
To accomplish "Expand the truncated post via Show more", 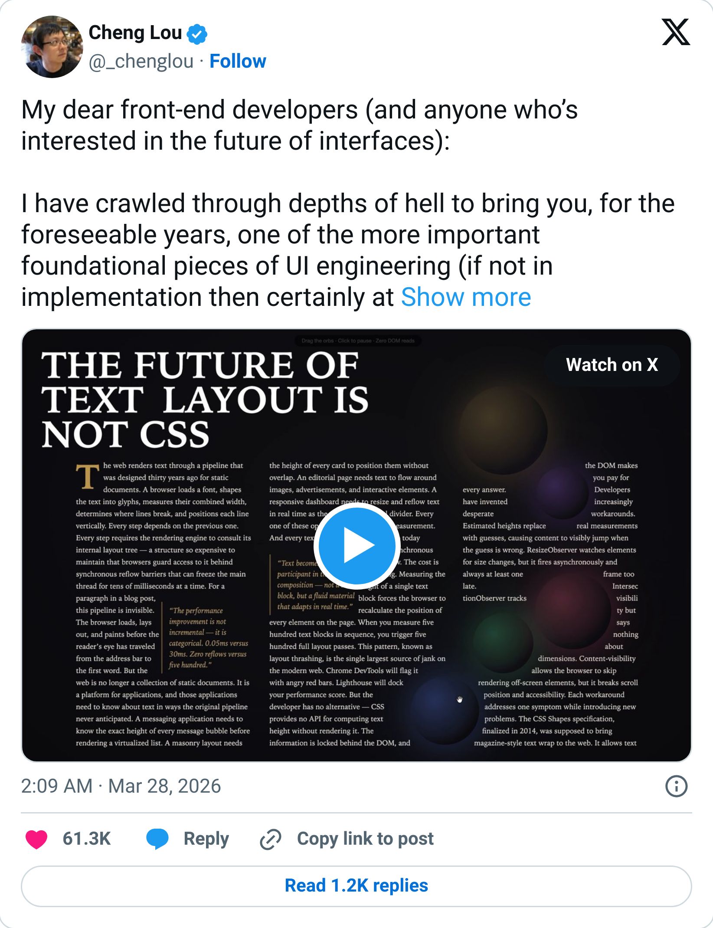I will tap(465, 297).
